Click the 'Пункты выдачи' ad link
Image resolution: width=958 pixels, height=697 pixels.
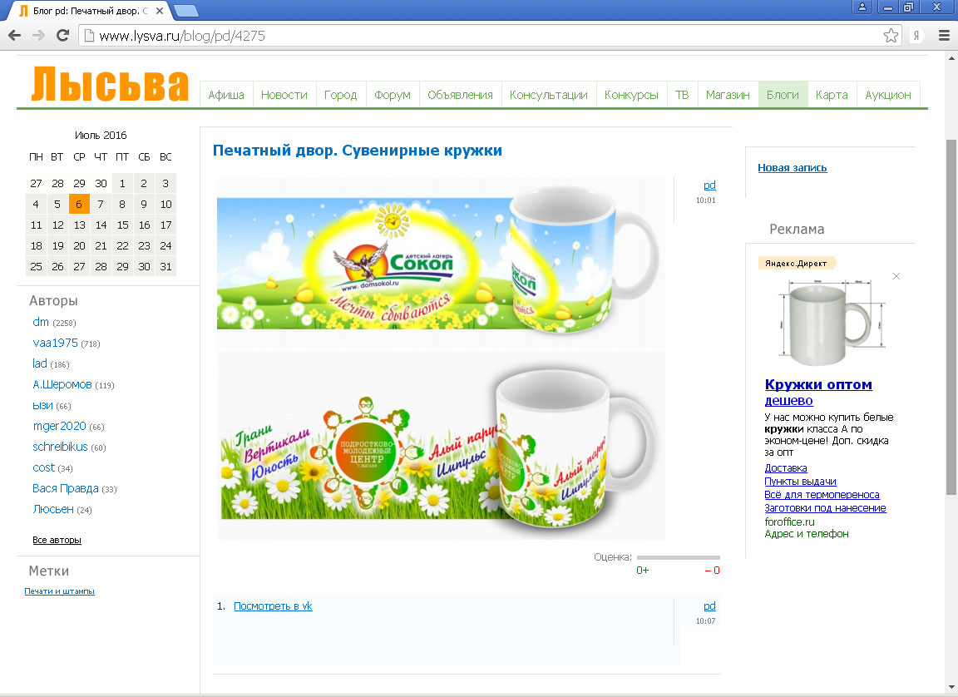pyautogui.click(x=800, y=482)
